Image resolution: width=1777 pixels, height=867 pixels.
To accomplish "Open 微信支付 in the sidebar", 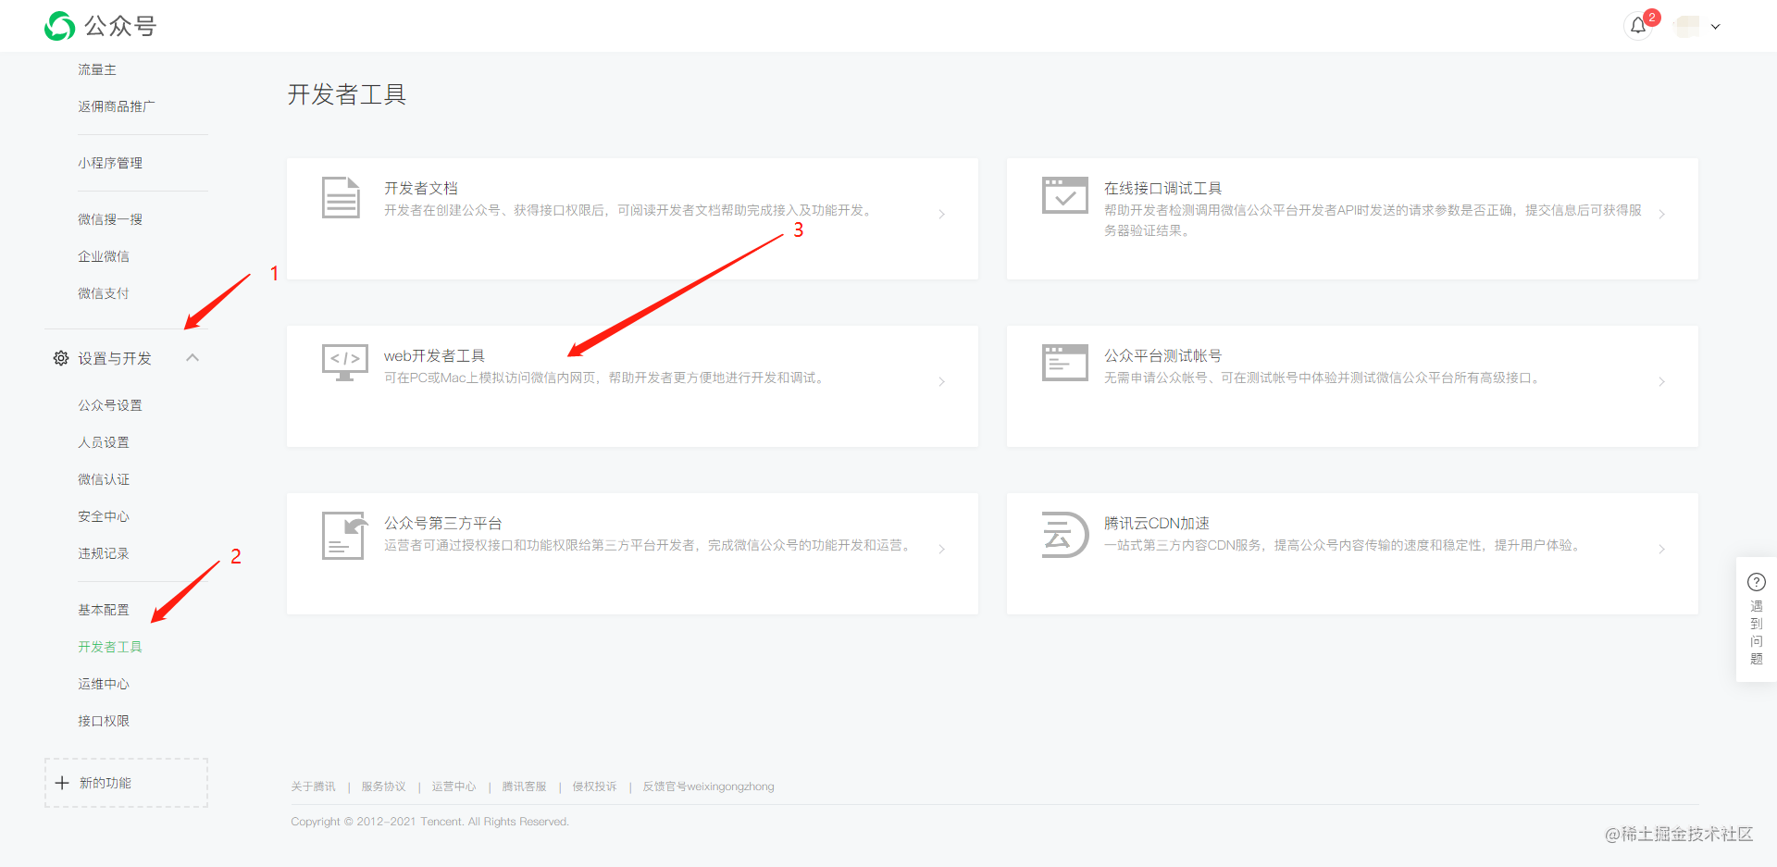I will coord(104,293).
